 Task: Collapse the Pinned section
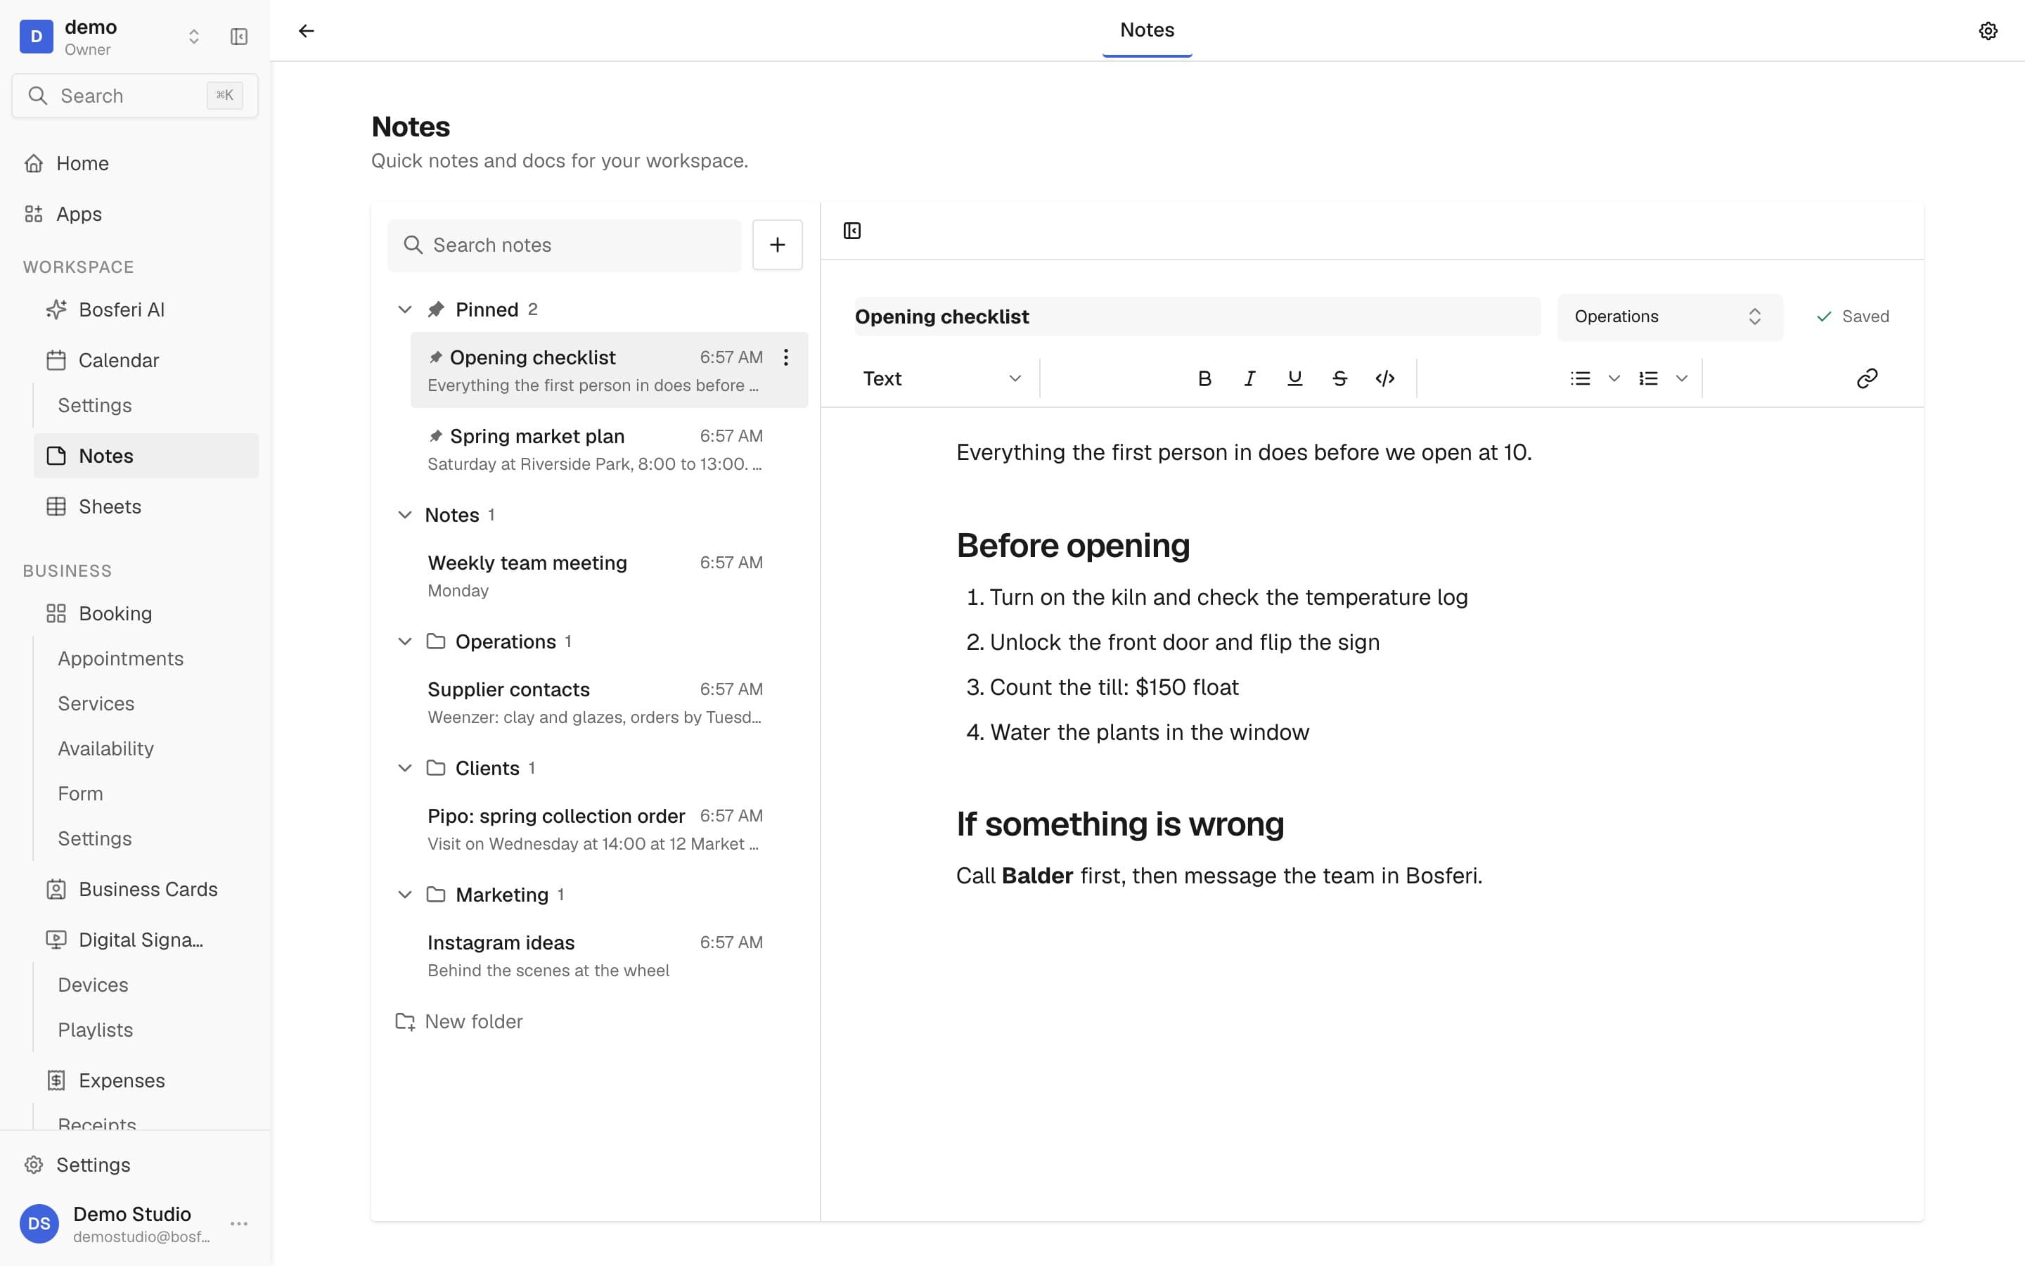405,309
